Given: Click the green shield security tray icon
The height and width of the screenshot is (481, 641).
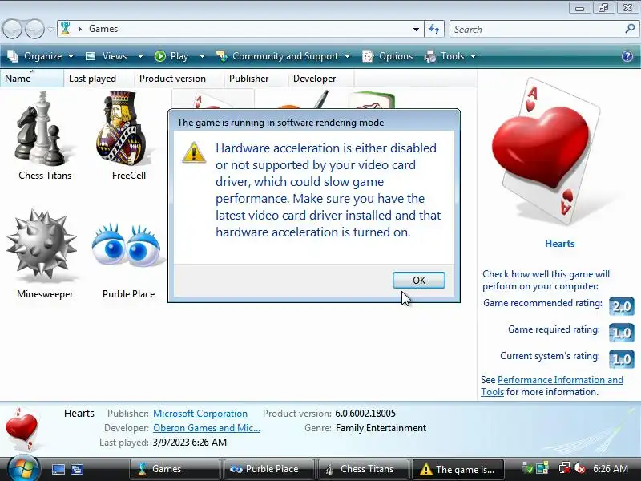Looking at the screenshot, I should [x=528, y=469].
